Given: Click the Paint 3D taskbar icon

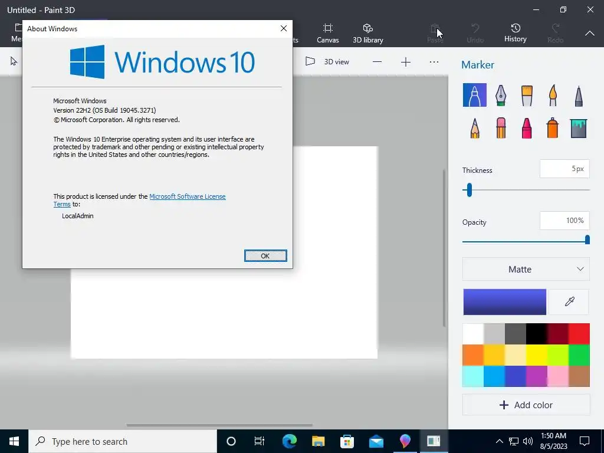Looking at the screenshot, I should coord(405,441).
